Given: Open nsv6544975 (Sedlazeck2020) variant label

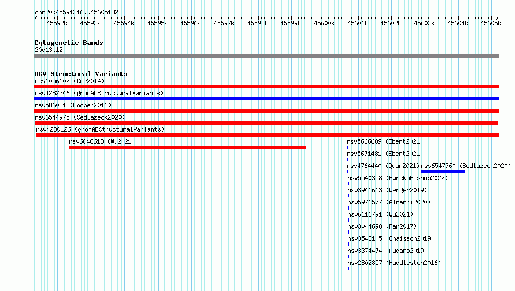Looking at the screenshot, I should tap(80, 117).
